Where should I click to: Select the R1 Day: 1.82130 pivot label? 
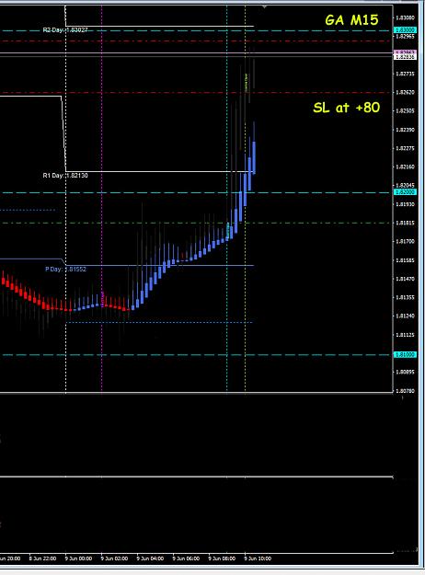pos(65,176)
